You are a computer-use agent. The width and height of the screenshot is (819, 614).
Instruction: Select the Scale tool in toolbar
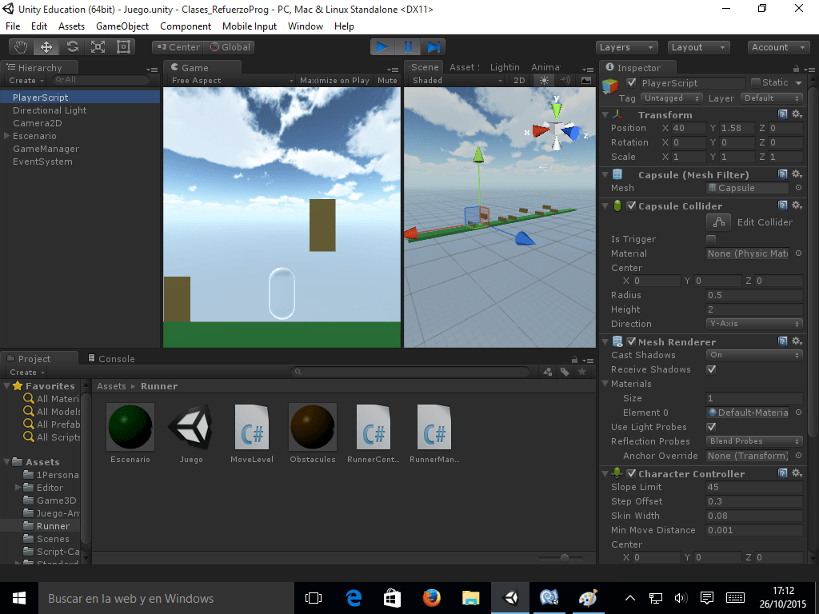click(x=98, y=47)
